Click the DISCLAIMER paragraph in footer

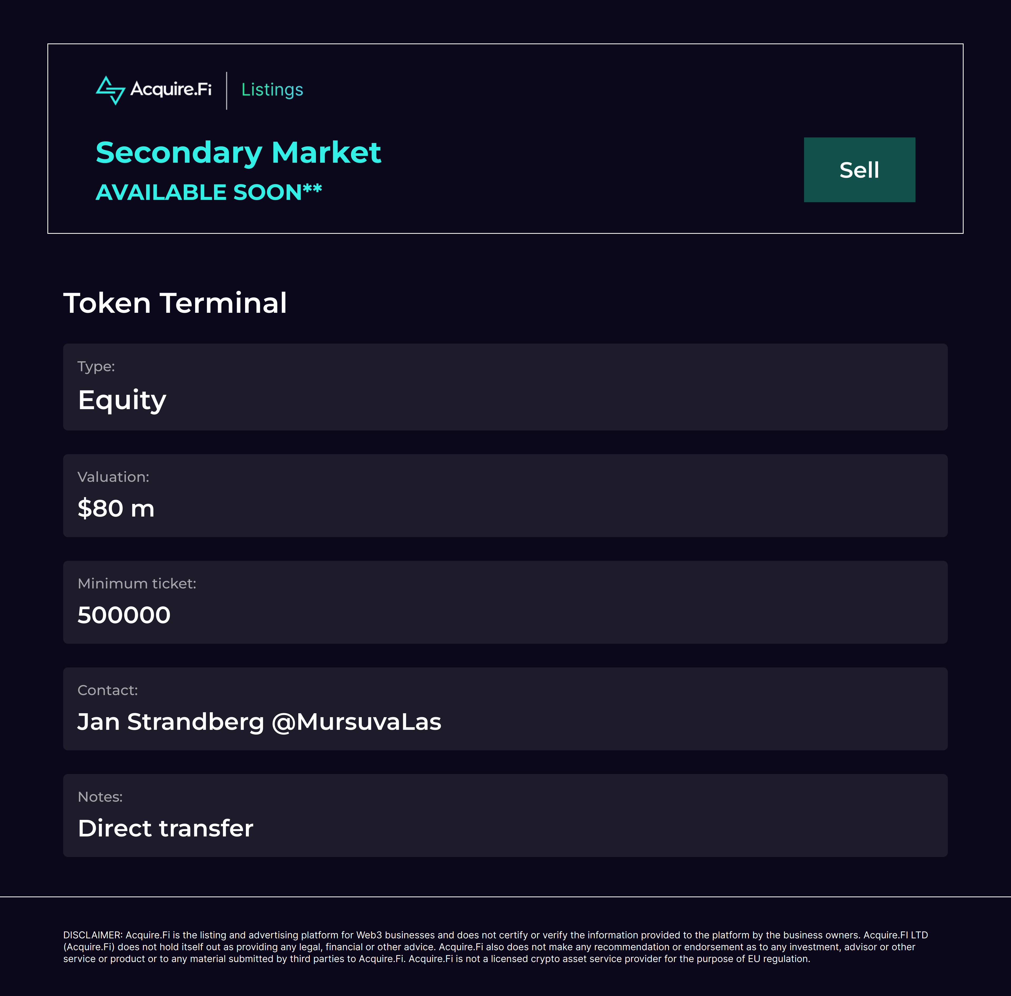(495, 947)
